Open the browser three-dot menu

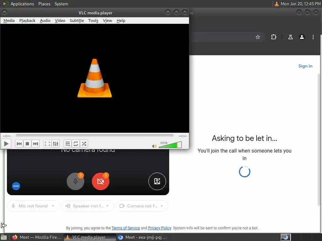tap(313, 37)
